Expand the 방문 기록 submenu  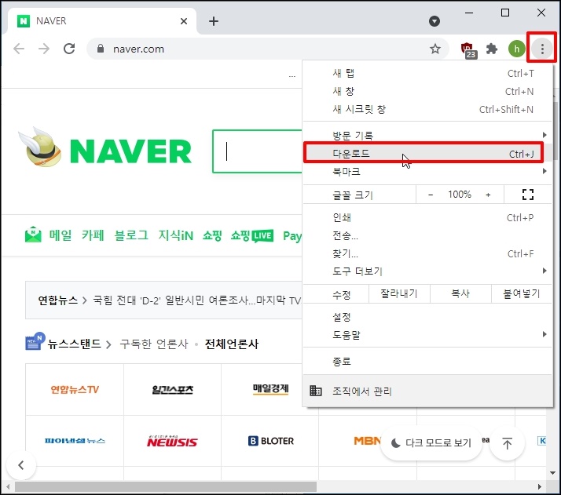[427, 136]
